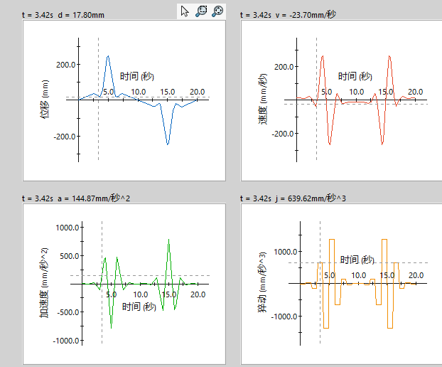Image resolution: width=442 pixels, height=367 pixels.
Task: Click the zoom-to-fit magnifier icon
Action: [217, 11]
